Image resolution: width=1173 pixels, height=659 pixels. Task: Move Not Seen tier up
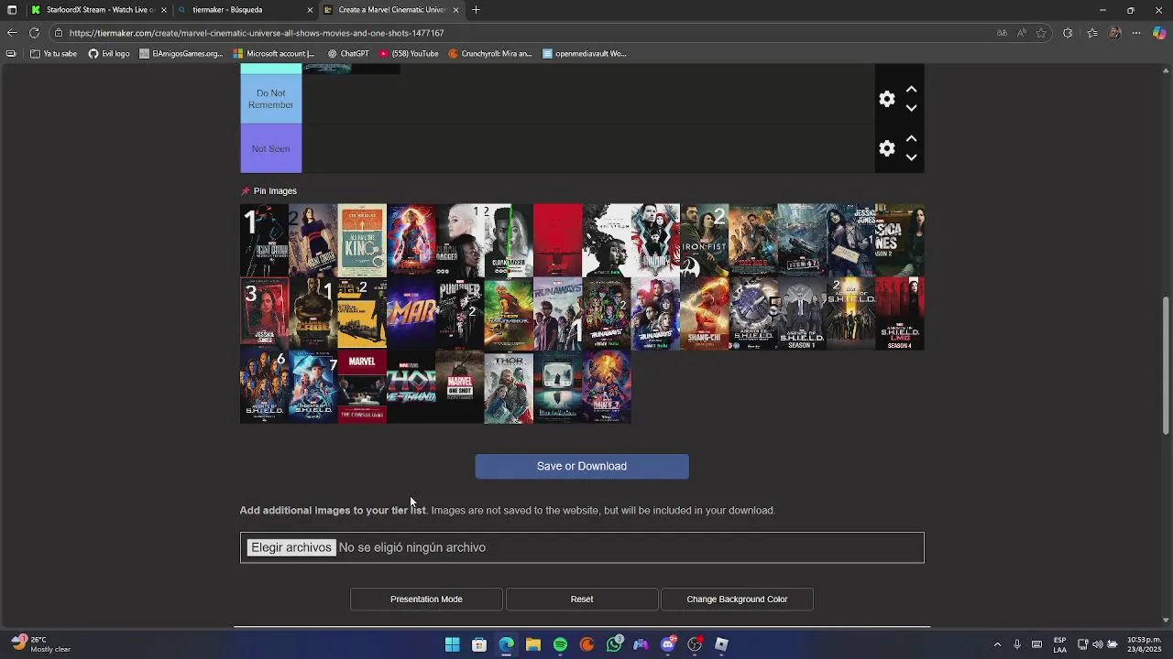click(x=911, y=139)
